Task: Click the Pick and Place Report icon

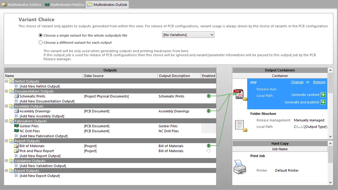Action: point(16,151)
